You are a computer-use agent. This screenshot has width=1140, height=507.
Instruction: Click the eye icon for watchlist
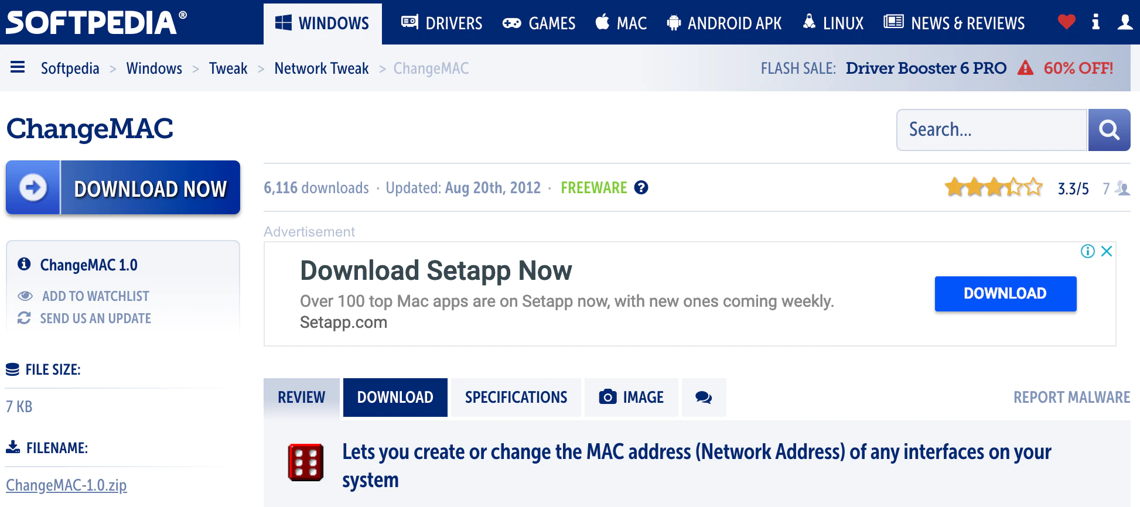pos(25,296)
